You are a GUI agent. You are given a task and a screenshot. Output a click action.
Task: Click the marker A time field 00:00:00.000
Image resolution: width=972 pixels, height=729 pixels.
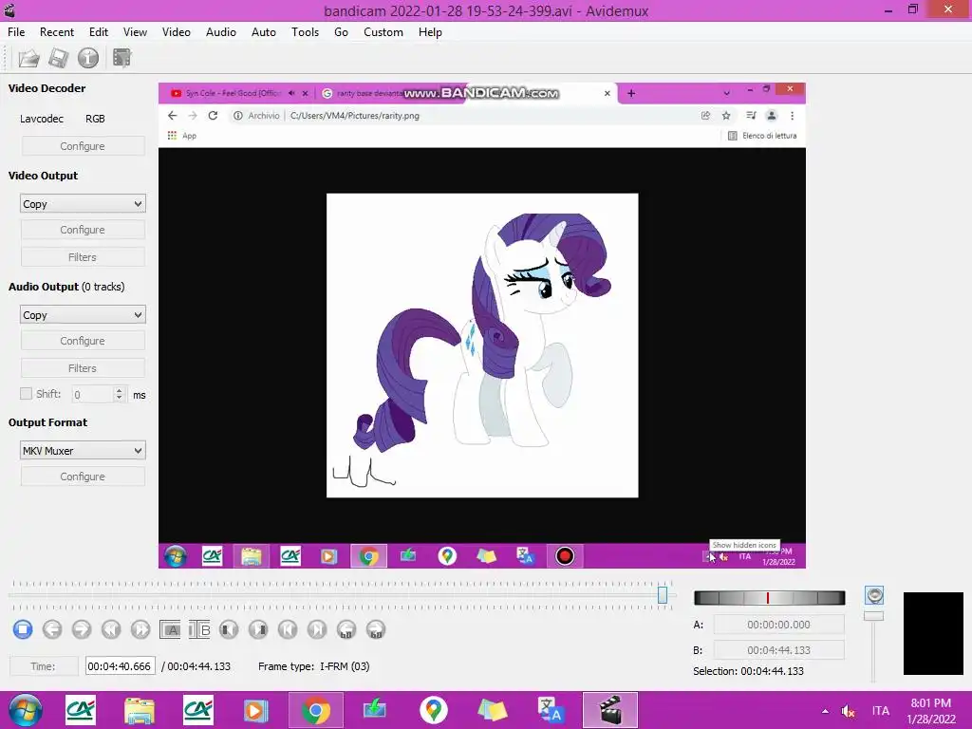click(778, 625)
